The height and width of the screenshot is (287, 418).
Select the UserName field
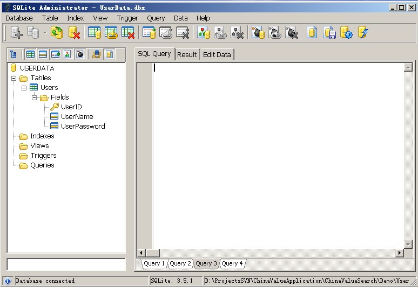[x=77, y=117]
